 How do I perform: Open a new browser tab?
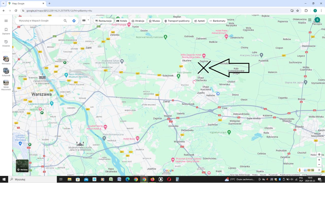tap(49, 4)
